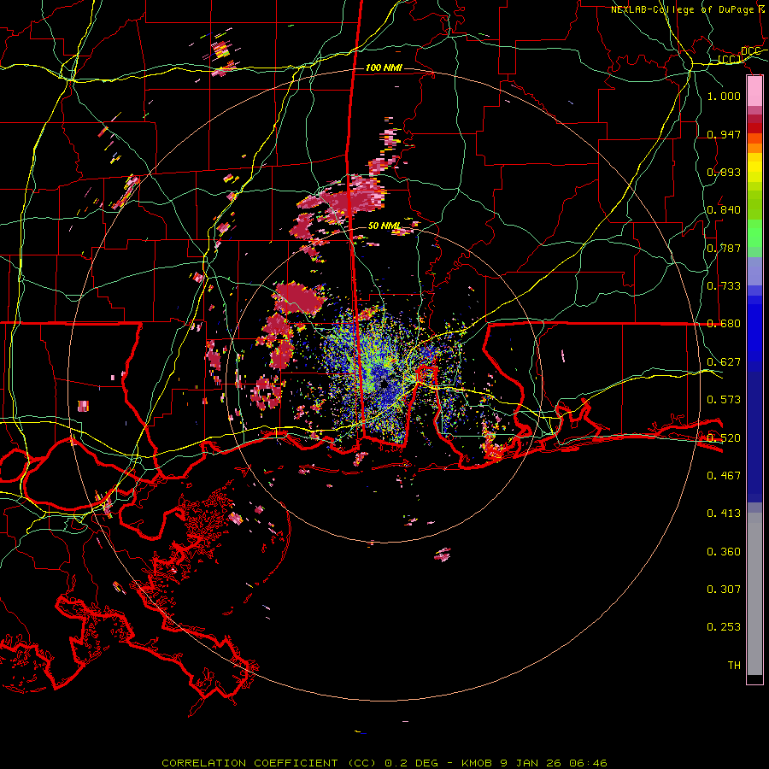Click the 1.000 scale value
This screenshot has width=769, height=769.
(724, 96)
